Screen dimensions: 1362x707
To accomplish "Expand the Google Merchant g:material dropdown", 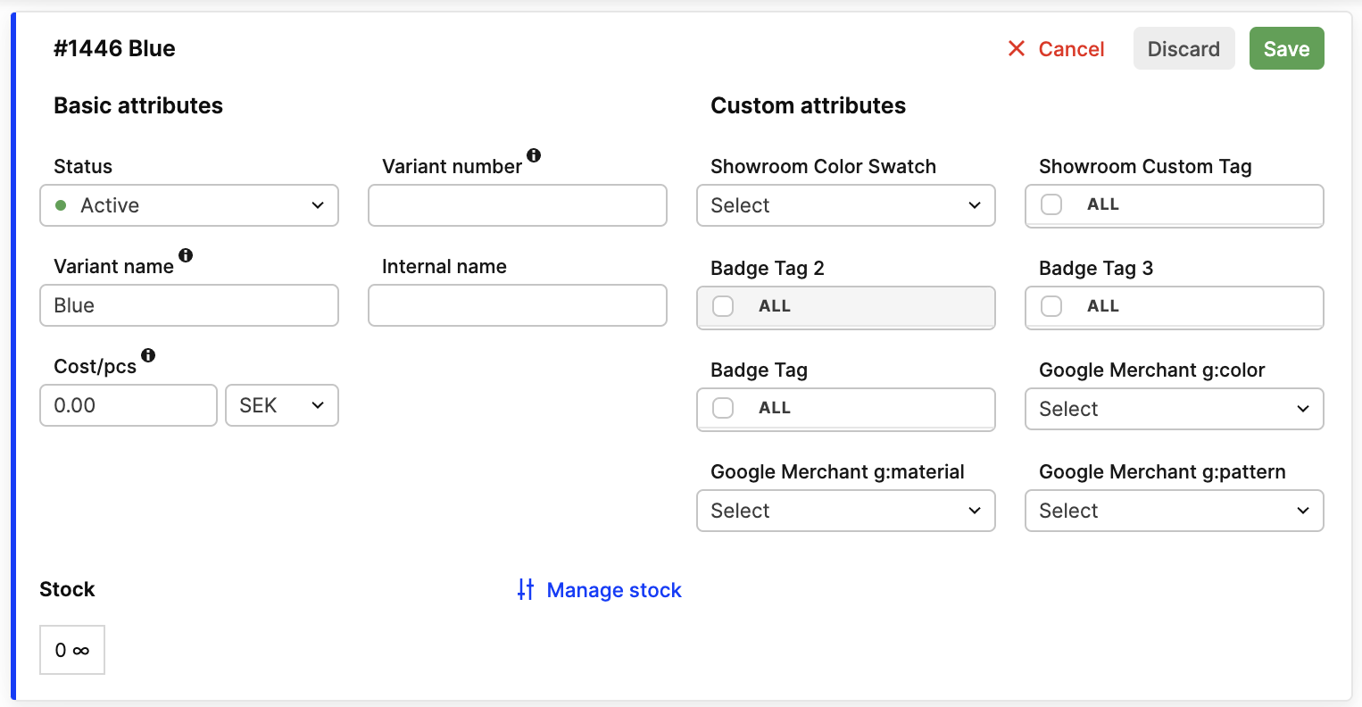I will coord(845,511).
